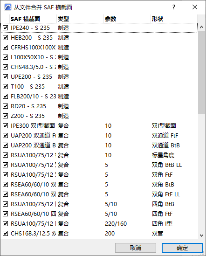Uncheck the IPE240 - S 235 checkbox
Image resolution: width=206 pixels, height=256 pixels.
[6, 28]
